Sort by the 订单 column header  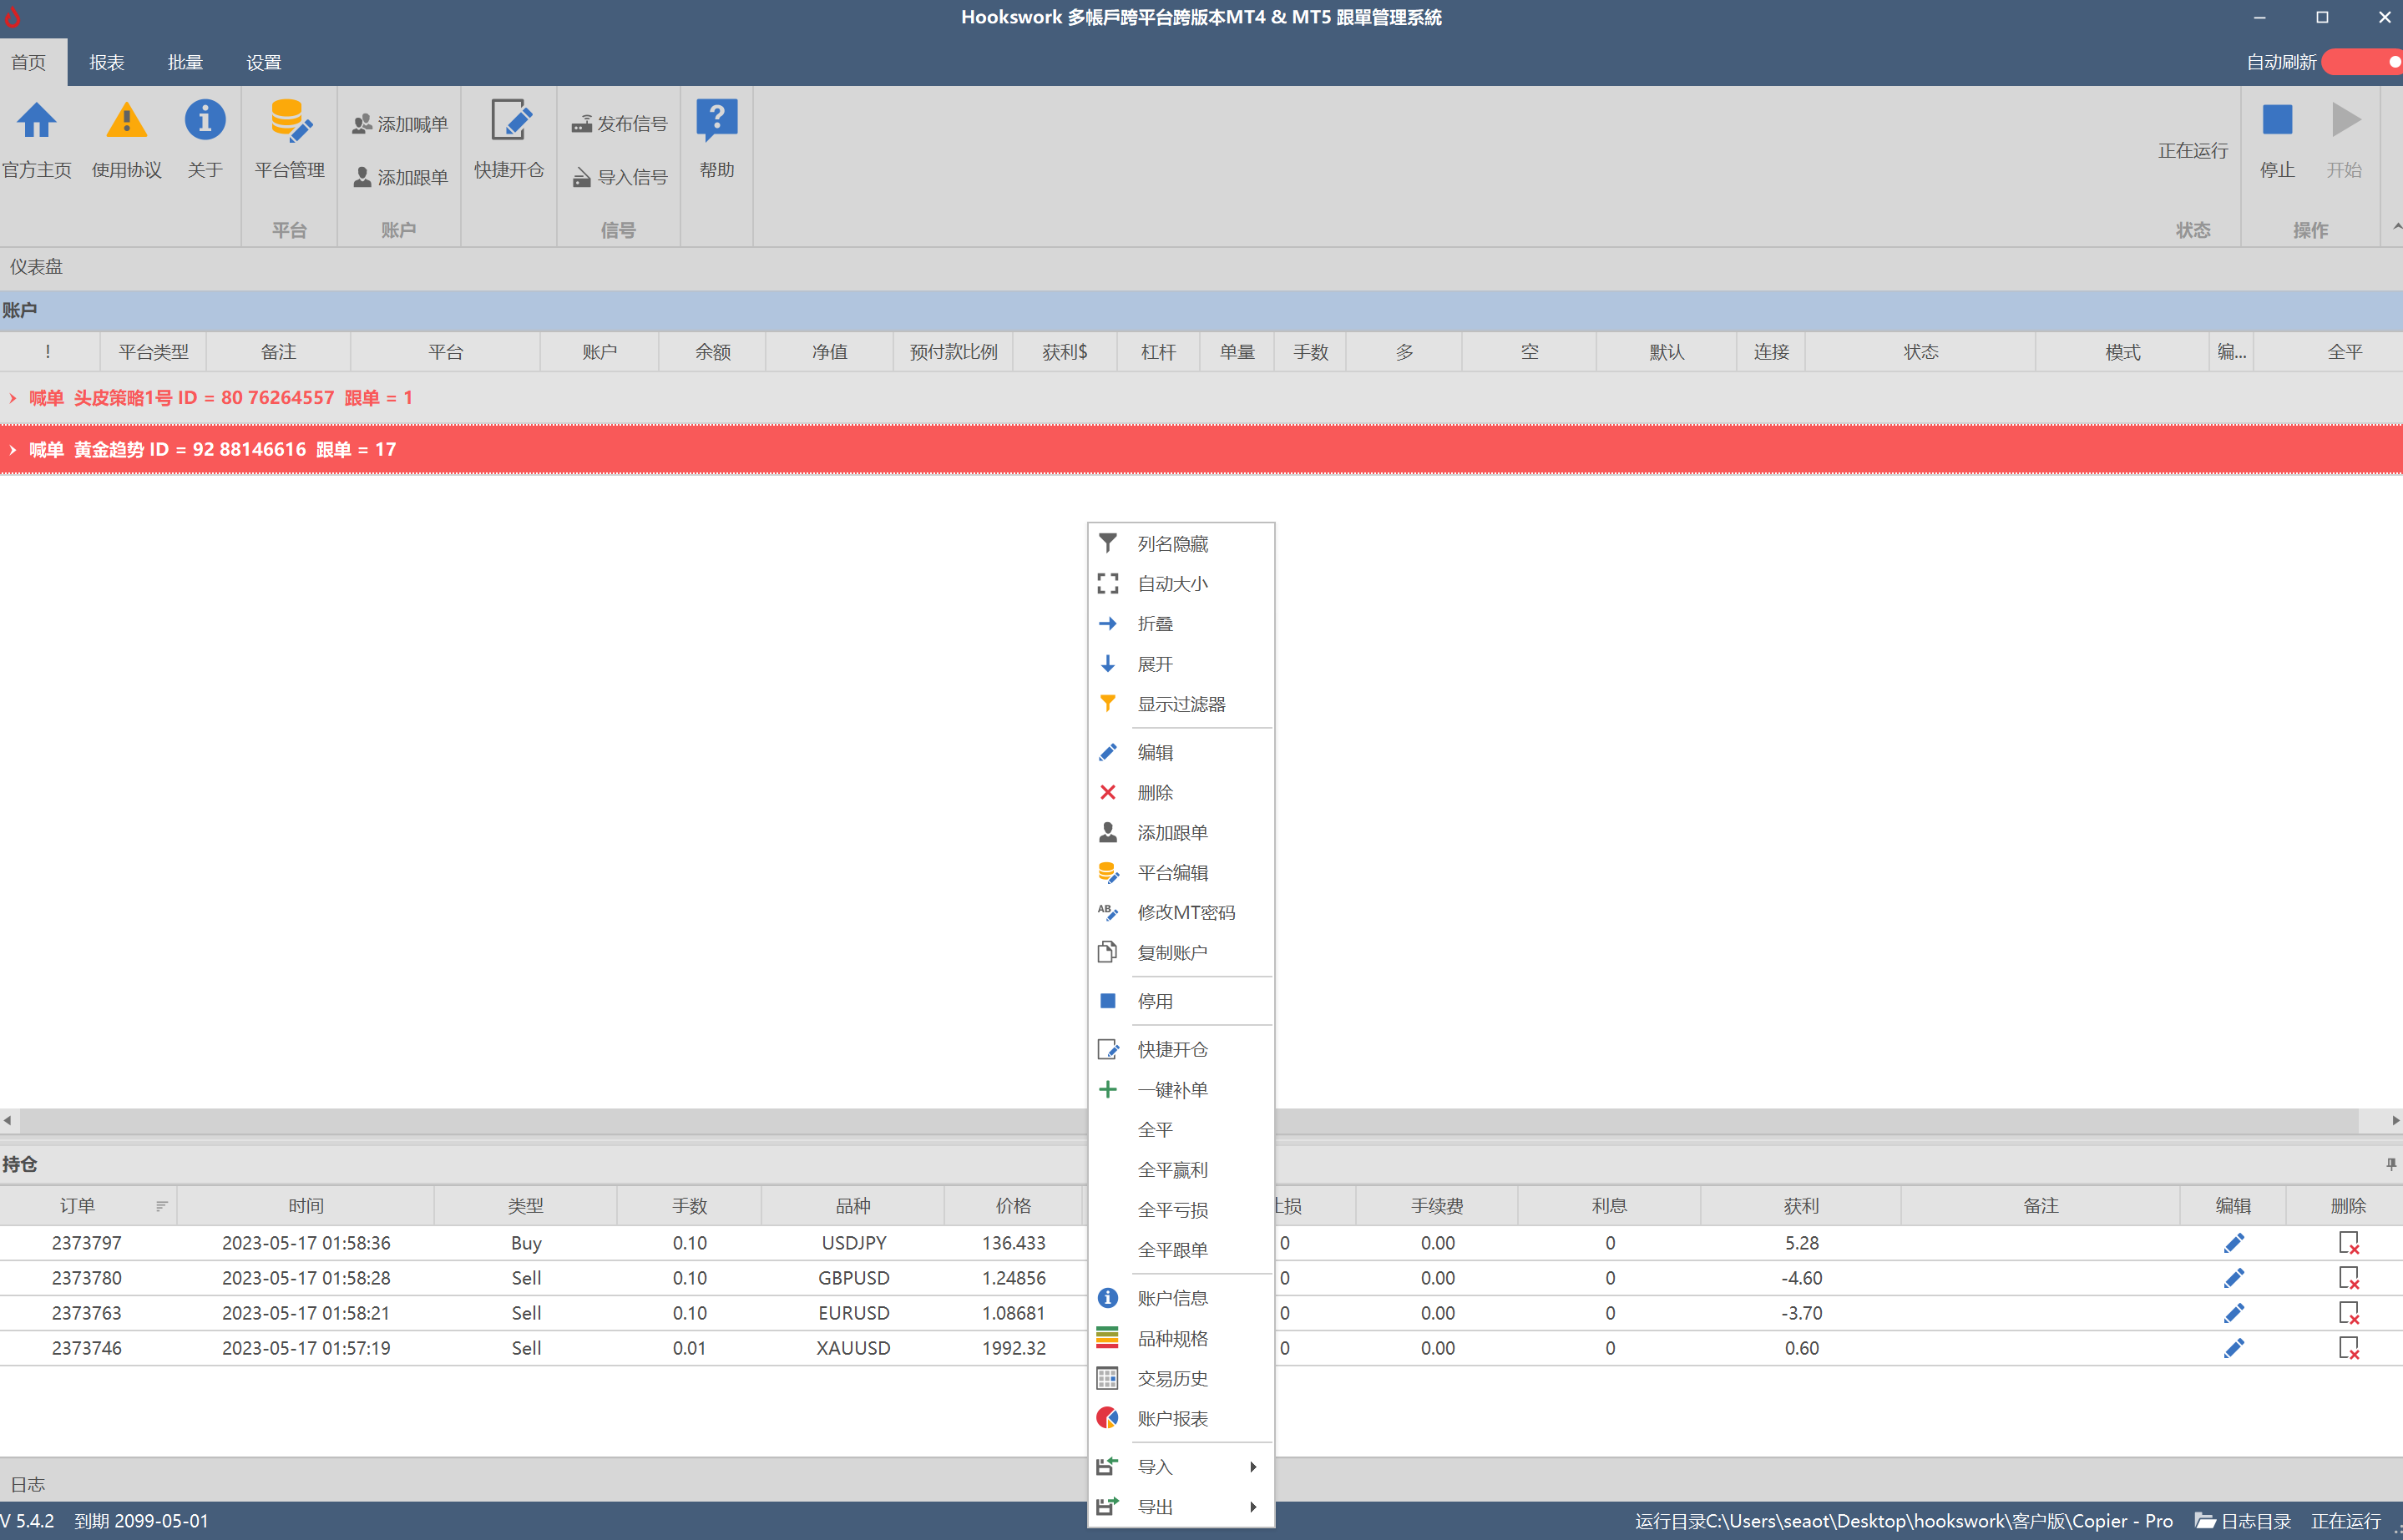(88, 1206)
